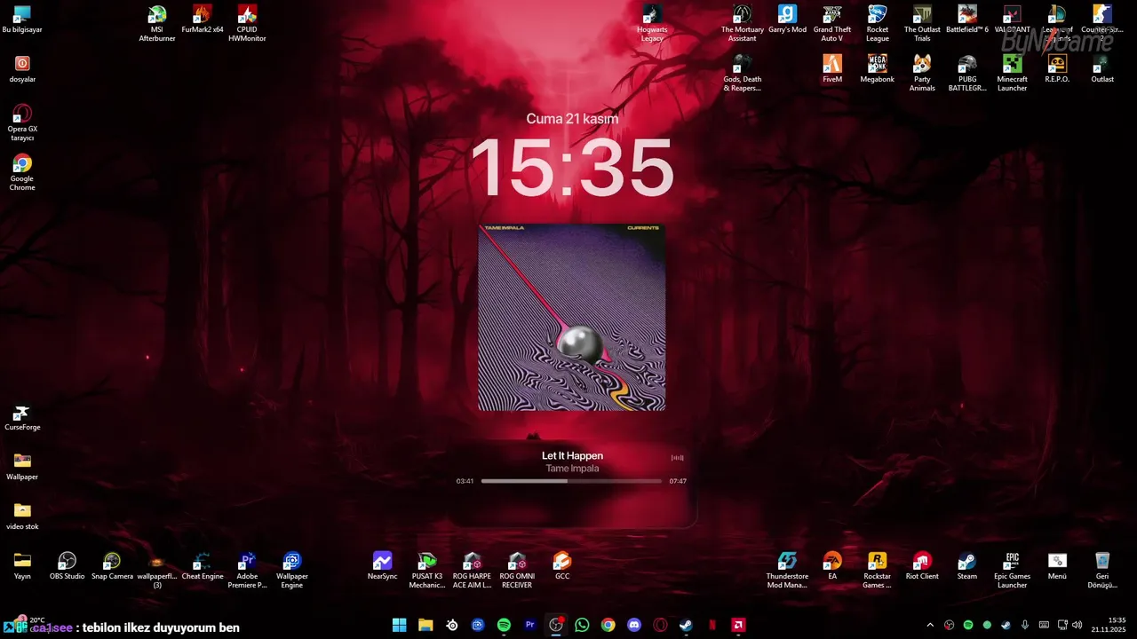Click the Currents album cover artwork
1137x639 pixels.
coord(572,317)
